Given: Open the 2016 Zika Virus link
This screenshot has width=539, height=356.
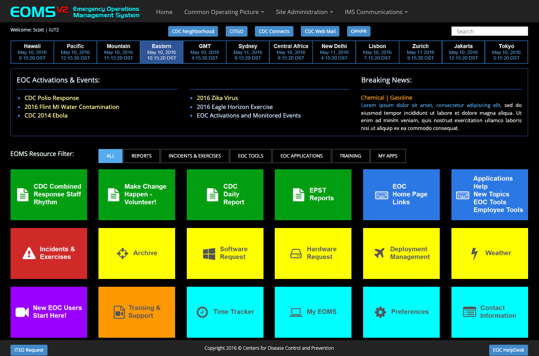Looking at the screenshot, I should click(x=217, y=98).
